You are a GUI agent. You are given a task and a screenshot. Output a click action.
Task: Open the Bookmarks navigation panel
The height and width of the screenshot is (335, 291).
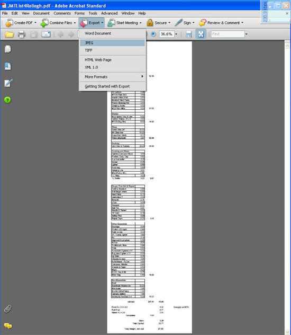[x=8, y=66]
